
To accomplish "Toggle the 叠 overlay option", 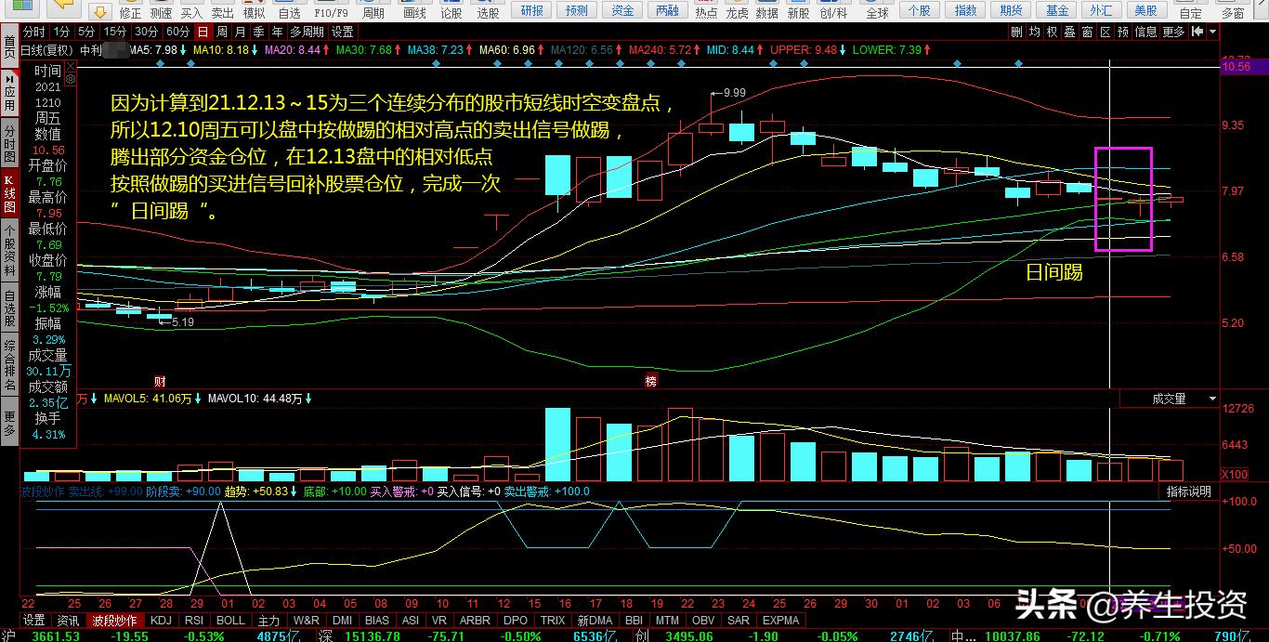I will click(1069, 32).
